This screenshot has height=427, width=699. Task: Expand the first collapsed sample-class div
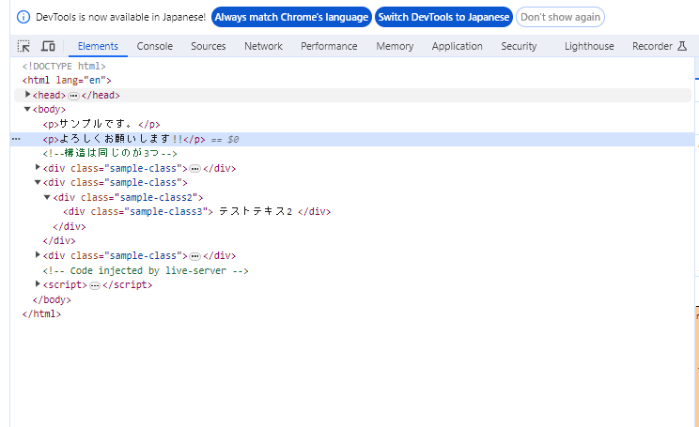click(x=38, y=167)
